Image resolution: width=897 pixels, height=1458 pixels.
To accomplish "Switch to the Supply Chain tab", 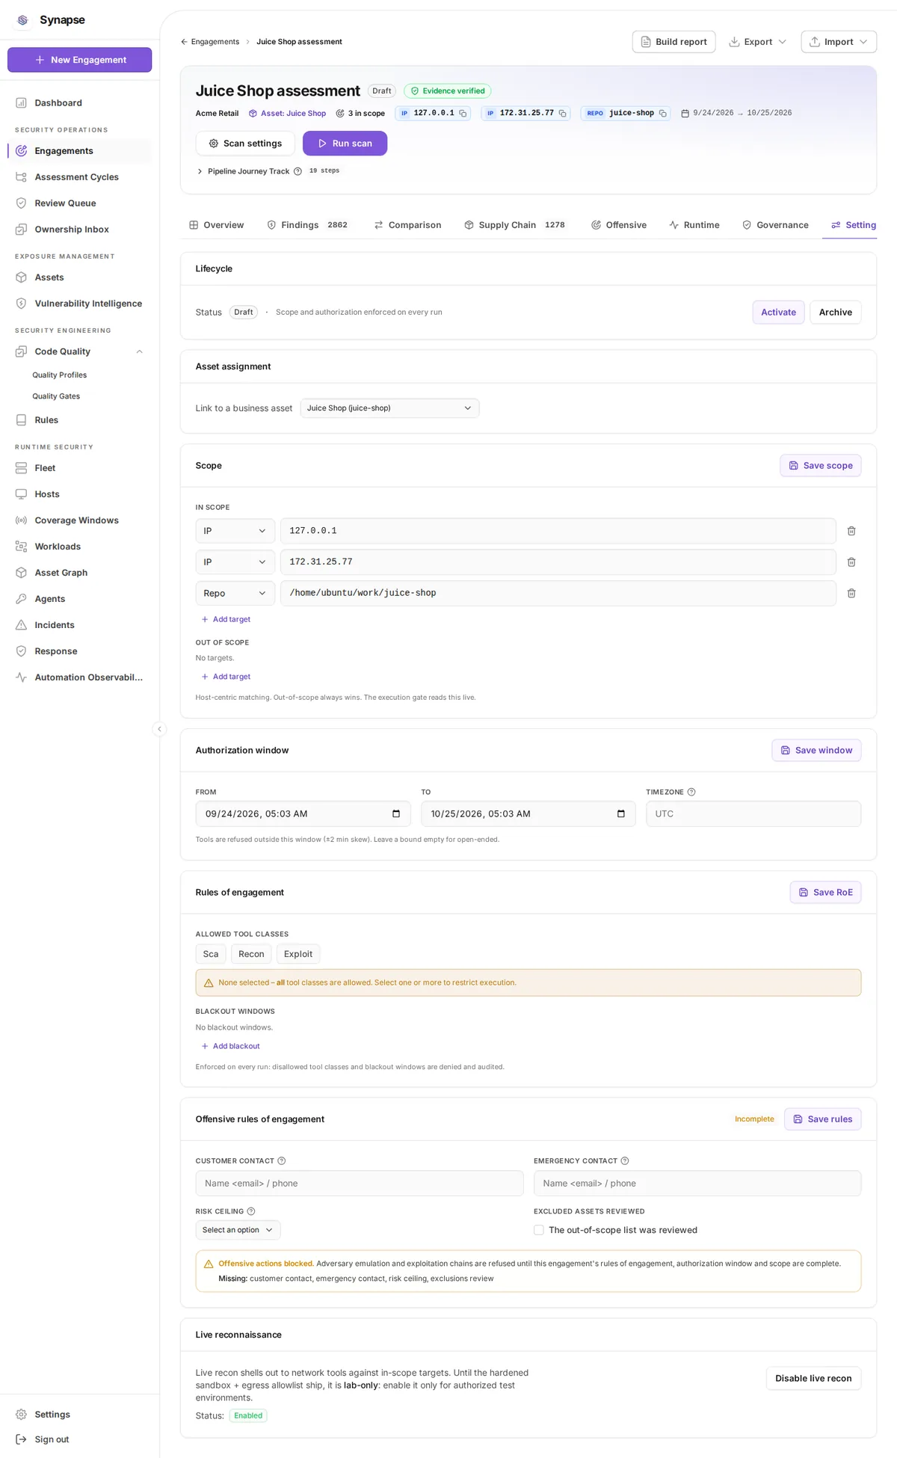I will (514, 225).
